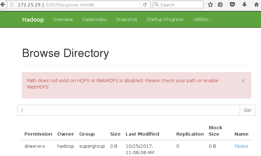The width and height of the screenshot is (261, 156).
Task: Select the supergroup group cell
Action: click(92, 146)
